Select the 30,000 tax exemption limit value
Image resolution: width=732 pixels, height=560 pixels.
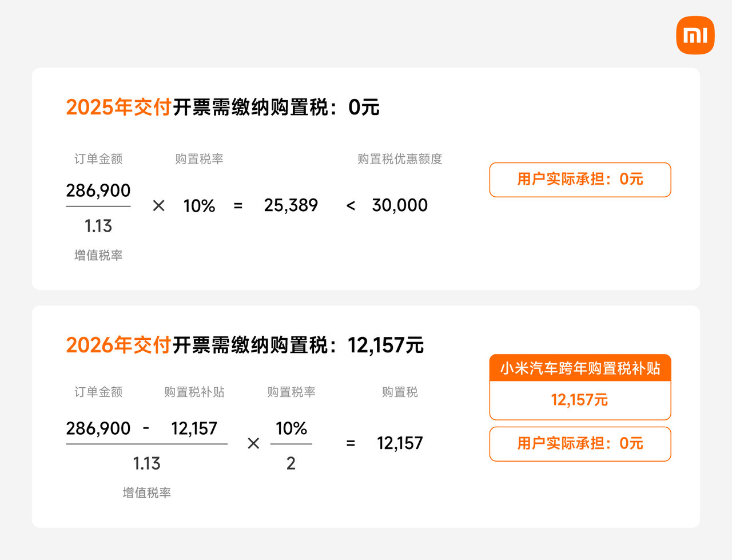(400, 205)
